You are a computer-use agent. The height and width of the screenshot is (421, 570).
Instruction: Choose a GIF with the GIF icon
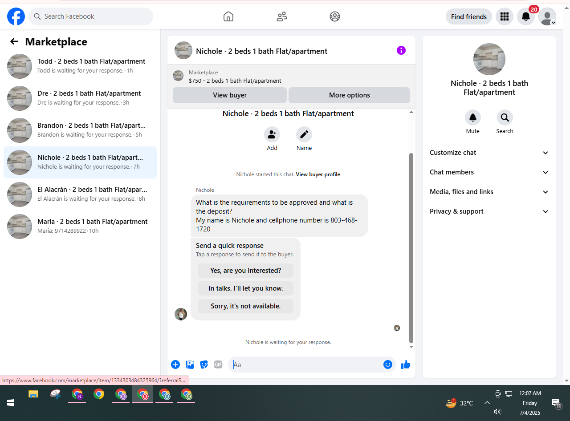218,364
